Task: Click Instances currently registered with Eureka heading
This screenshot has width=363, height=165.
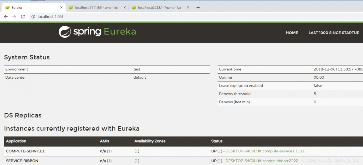Action: [x=72, y=128]
